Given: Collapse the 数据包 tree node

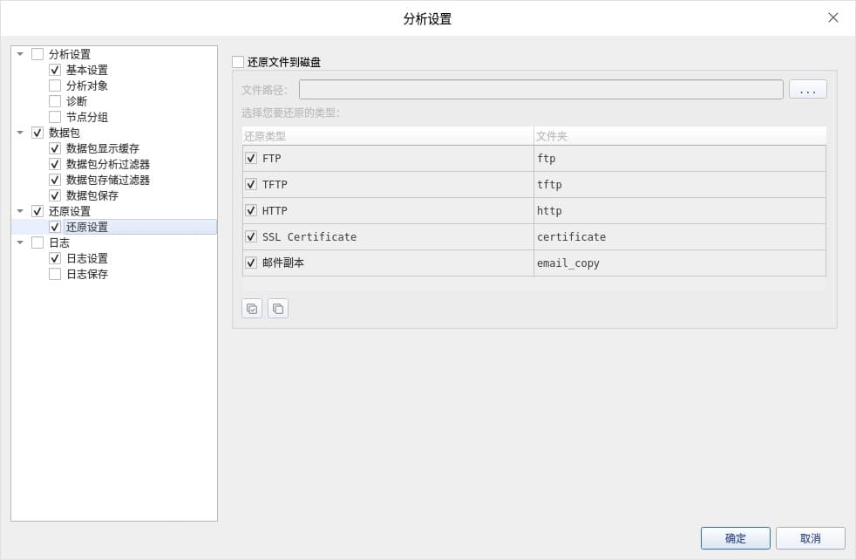Looking at the screenshot, I should coord(20,133).
